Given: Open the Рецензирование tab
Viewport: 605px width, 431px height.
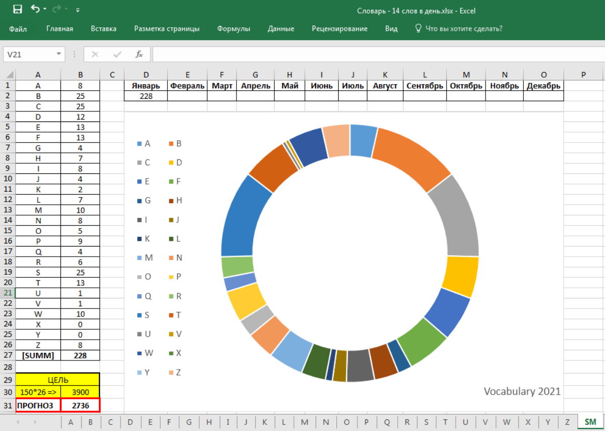Looking at the screenshot, I should click(x=339, y=29).
